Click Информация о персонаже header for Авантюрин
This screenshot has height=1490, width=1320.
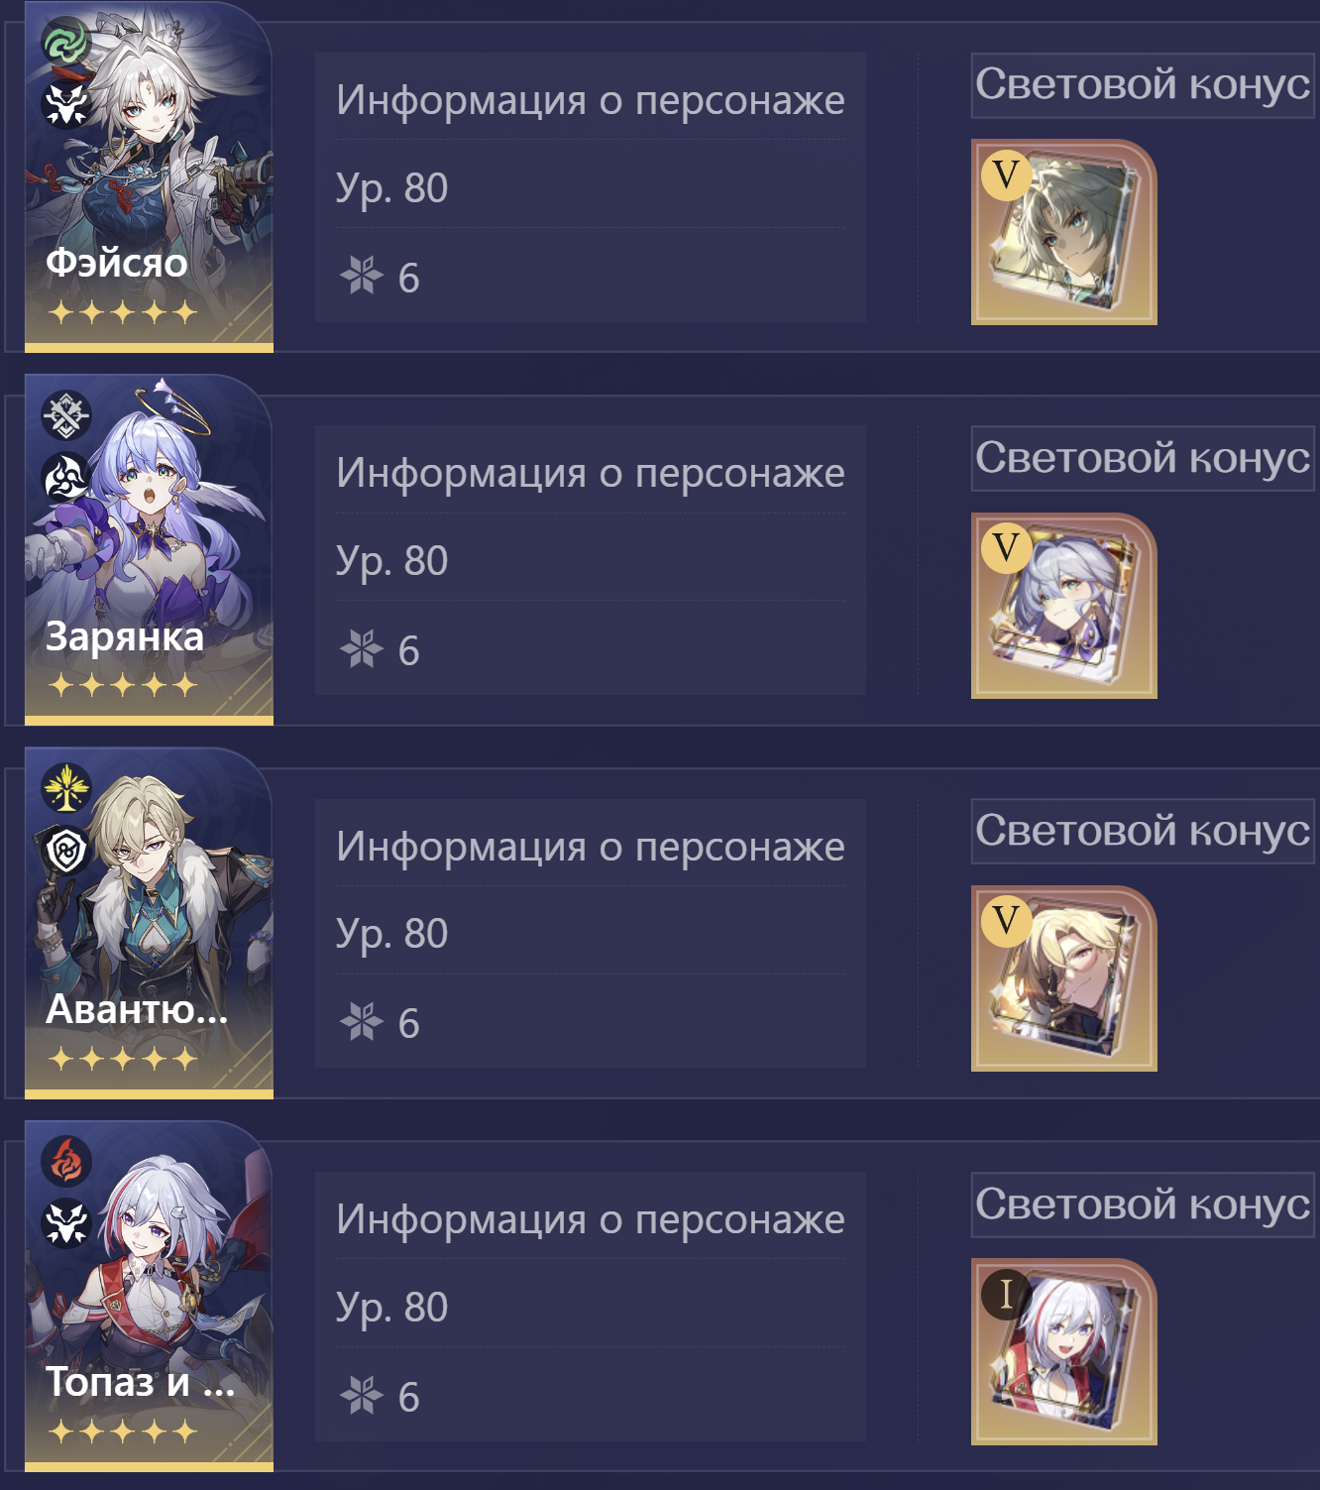pyautogui.click(x=591, y=847)
